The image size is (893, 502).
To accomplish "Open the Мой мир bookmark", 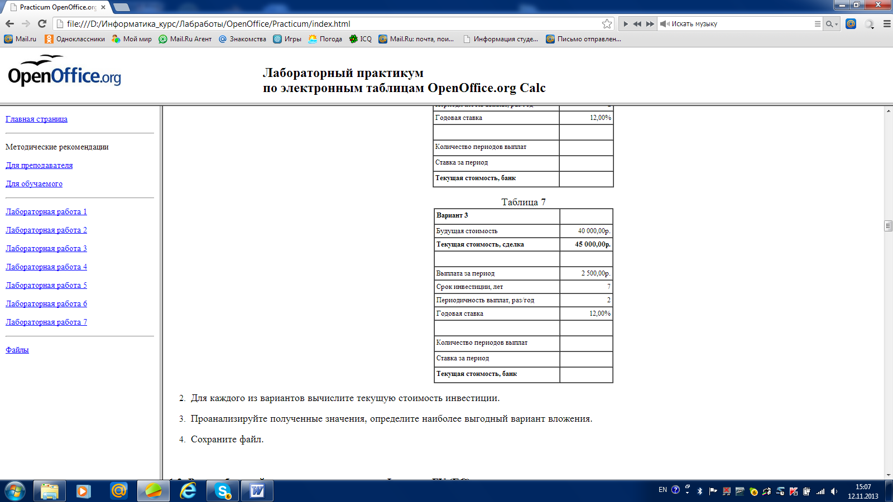I will click(132, 39).
